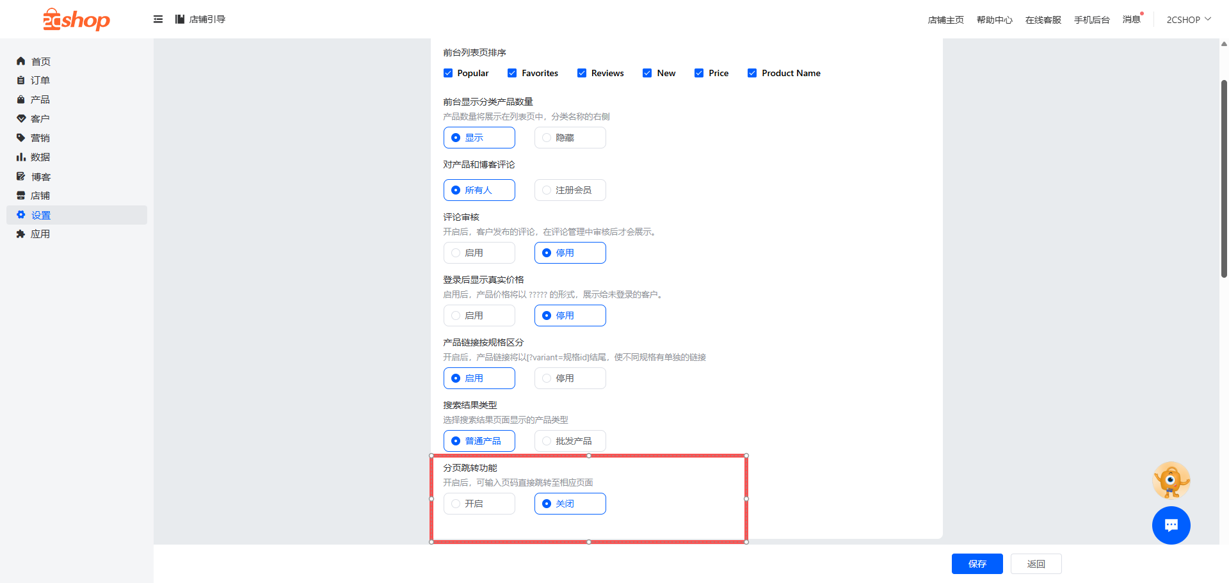
Task: Uncheck the Product Name sort checkbox
Action: [752, 73]
